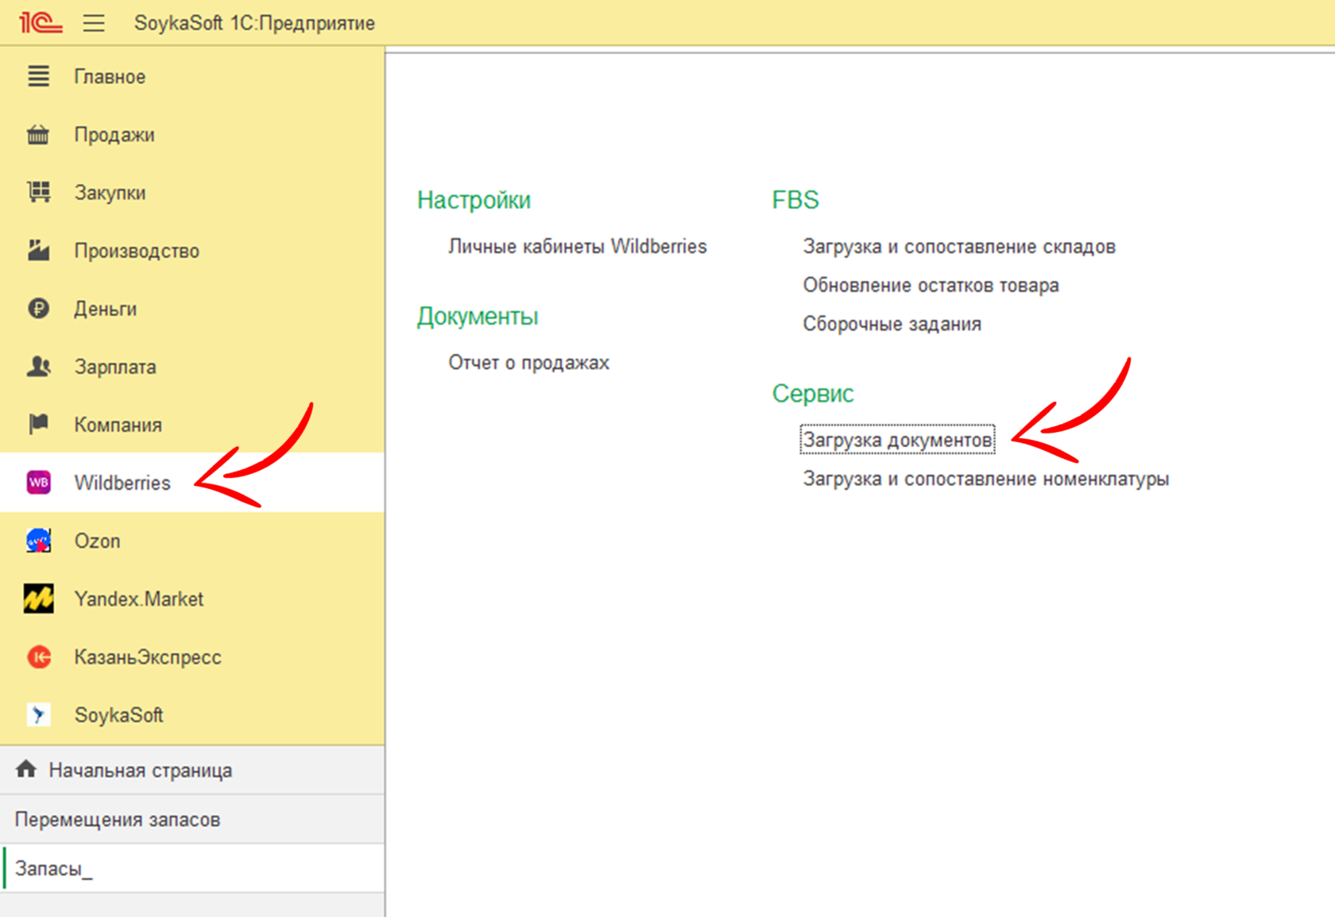Click the Главное section icon
Viewport: 1335px width, 917px height.
tap(38, 76)
